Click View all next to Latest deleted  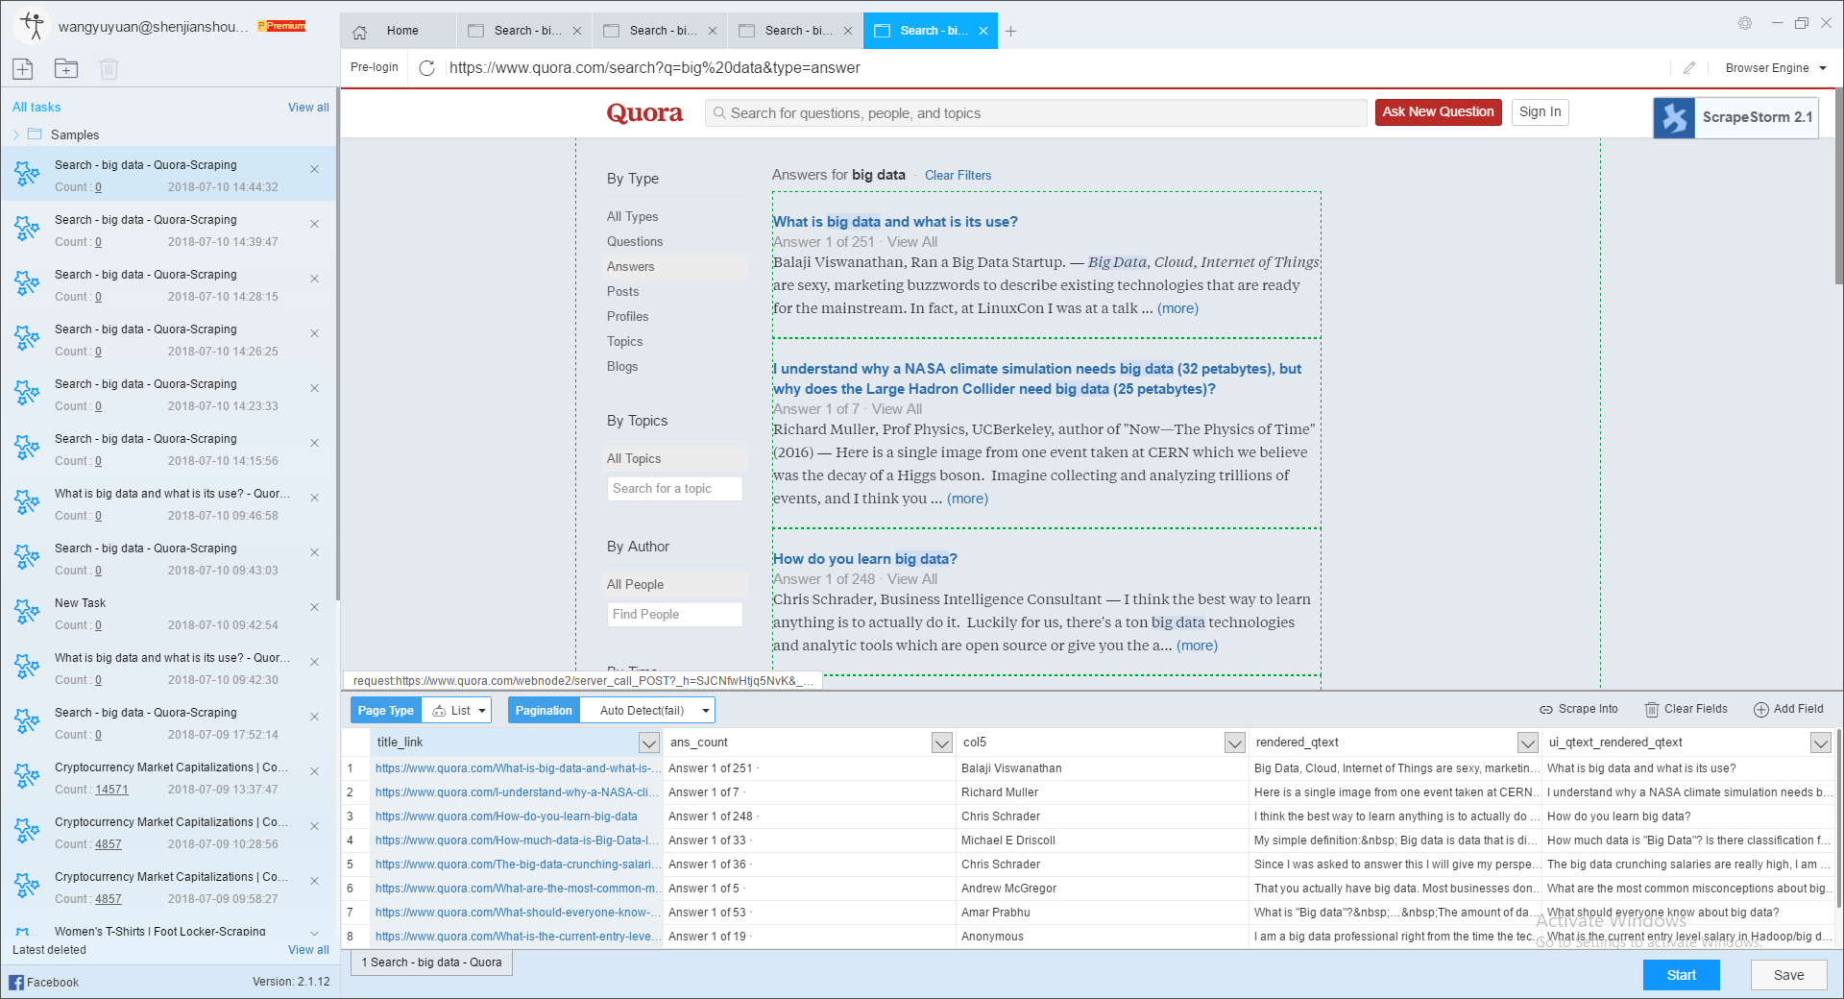(x=308, y=950)
